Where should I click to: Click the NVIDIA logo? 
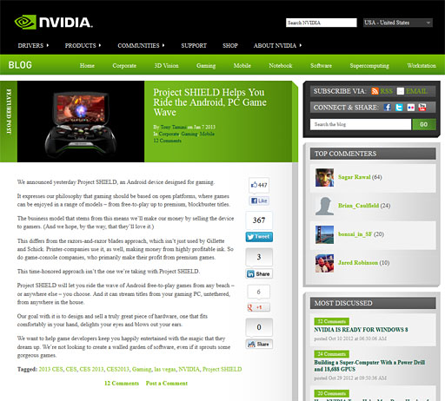54,23
